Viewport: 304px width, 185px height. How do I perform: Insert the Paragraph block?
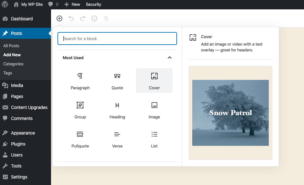coord(80,81)
